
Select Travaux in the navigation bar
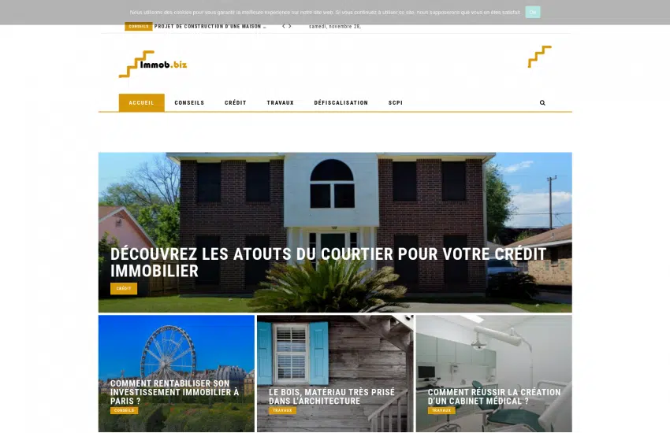pos(281,103)
